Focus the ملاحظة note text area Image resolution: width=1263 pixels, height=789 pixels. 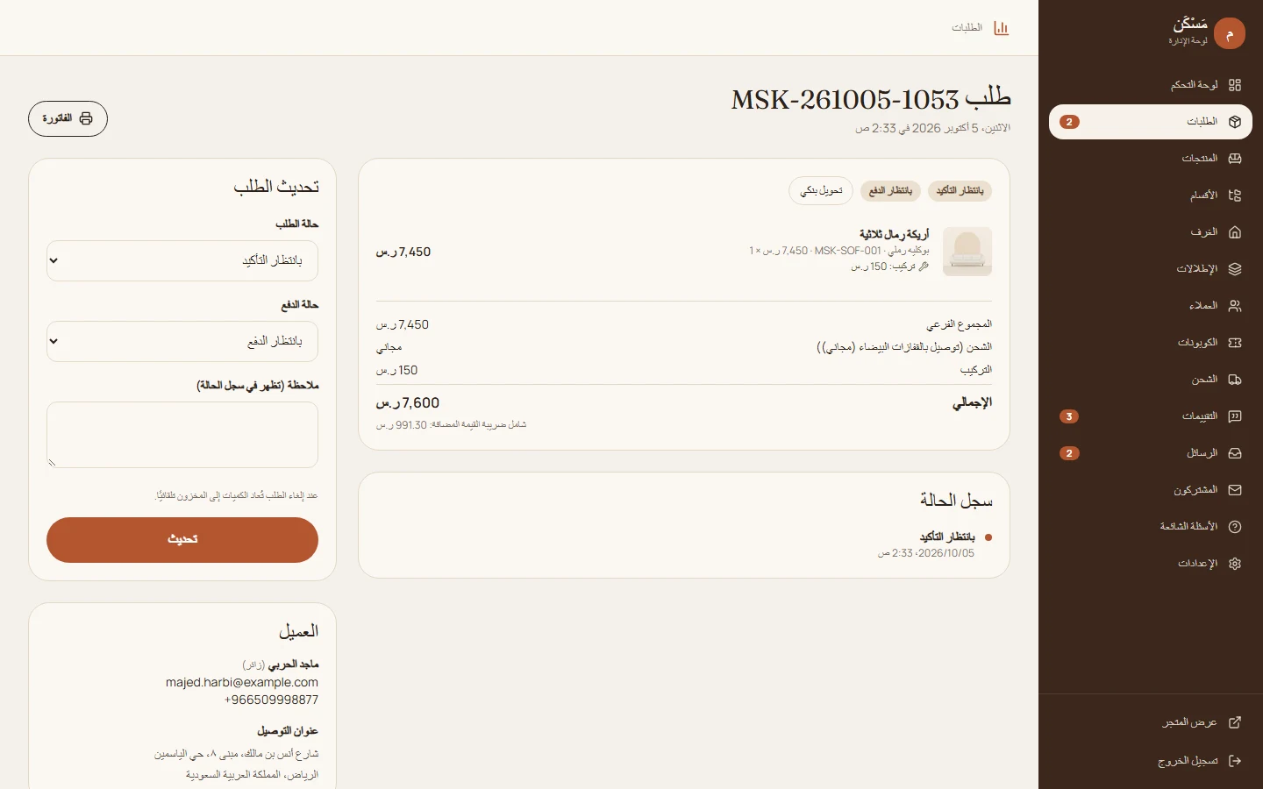click(x=182, y=435)
